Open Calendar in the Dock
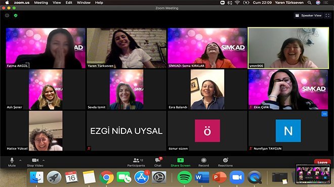This screenshot has width=334, height=187. click(71, 177)
